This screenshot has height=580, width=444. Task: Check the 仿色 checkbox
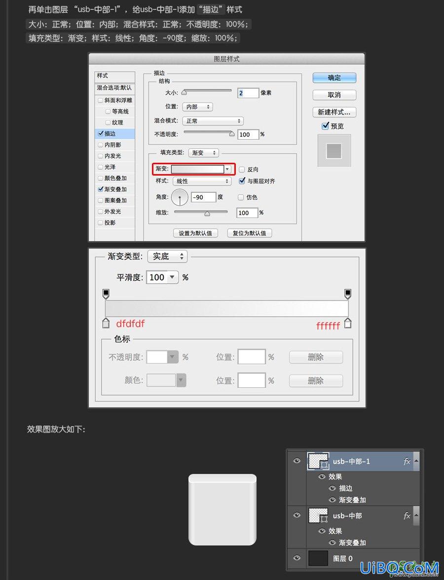(x=241, y=197)
